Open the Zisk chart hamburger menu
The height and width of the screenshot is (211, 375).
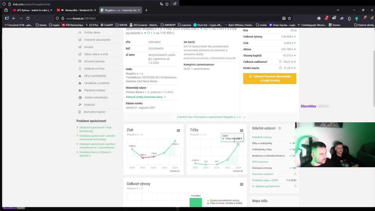click(x=178, y=130)
